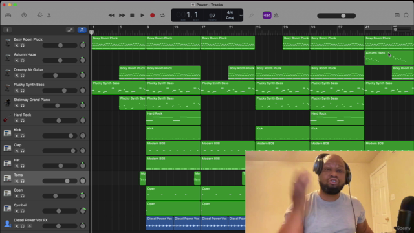This screenshot has width=414, height=233.
Task: Select Kick drum machine track icon
Action: [7, 133]
